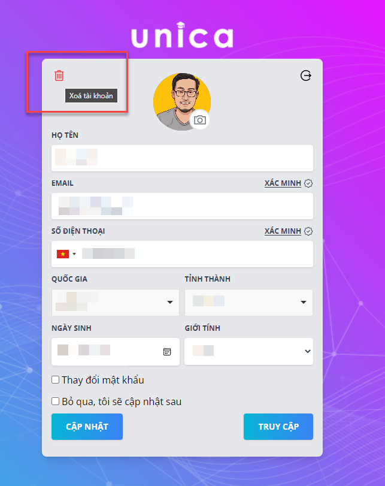Image resolution: width=385 pixels, height=486 pixels.
Task: Click the profile avatar picture
Action: (182, 102)
